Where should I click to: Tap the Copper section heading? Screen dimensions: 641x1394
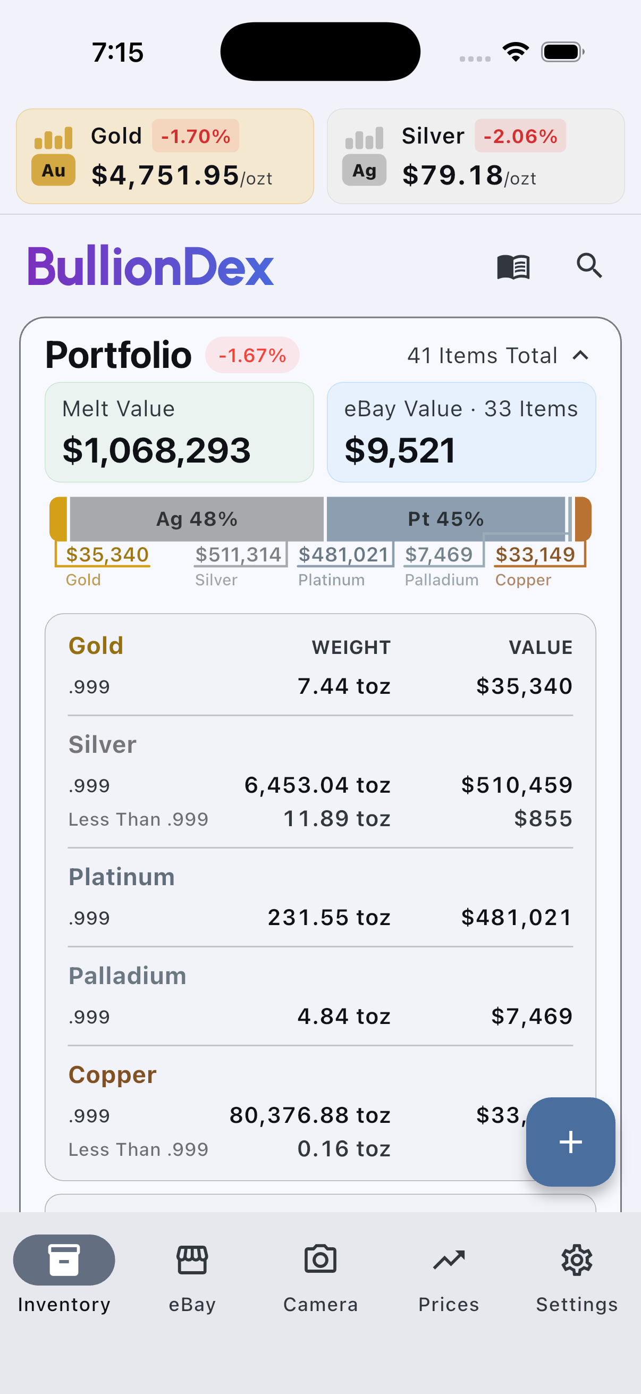tap(113, 1074)
